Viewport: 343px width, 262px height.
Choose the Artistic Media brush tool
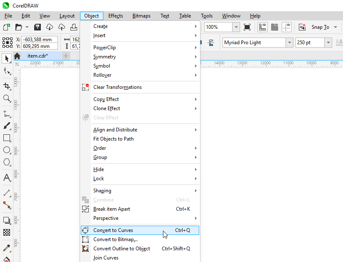coord(7,126)
